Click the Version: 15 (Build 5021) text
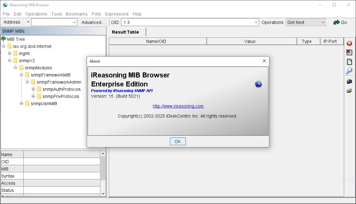Viewport: 356px width, 204px height. pyautogui.click(x=115, y=96)
